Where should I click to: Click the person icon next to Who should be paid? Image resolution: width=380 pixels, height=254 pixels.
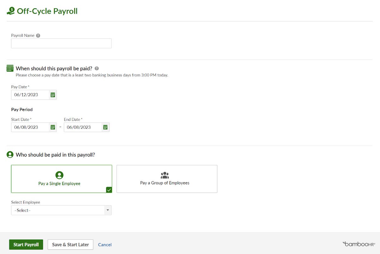[10, 154]
